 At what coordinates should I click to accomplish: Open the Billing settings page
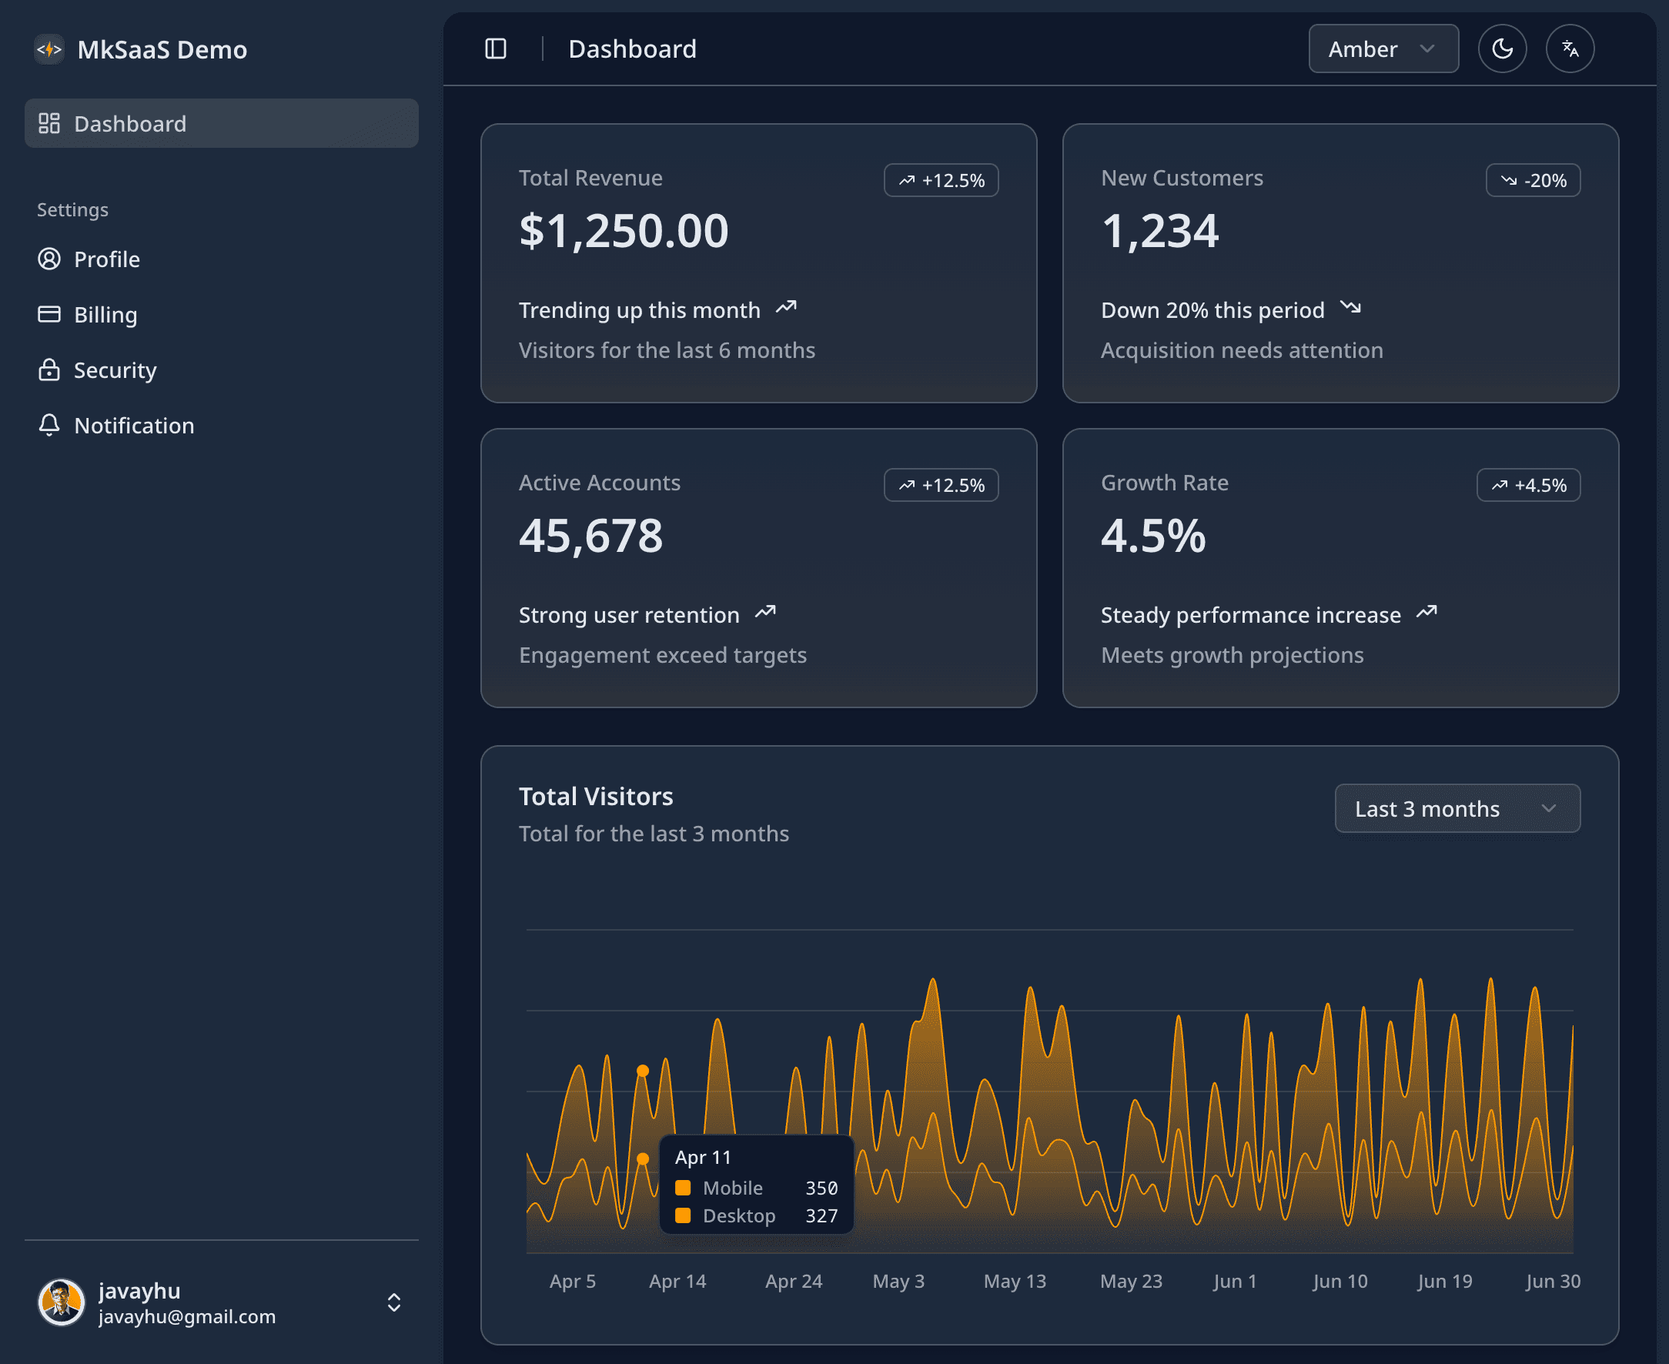tap(105, 314)
